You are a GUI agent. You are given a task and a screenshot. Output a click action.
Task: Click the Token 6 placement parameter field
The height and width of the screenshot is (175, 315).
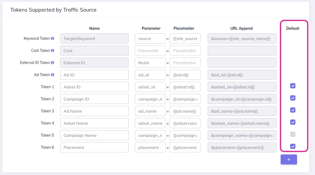150,147
